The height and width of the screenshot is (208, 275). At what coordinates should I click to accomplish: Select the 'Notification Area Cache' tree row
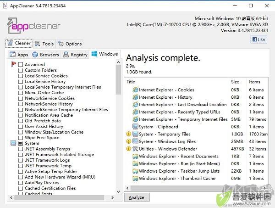point(49,115)
